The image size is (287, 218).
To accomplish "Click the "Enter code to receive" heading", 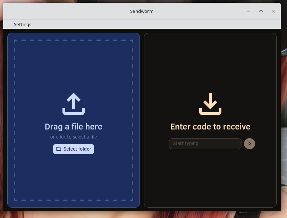I will tap(210, 127).
